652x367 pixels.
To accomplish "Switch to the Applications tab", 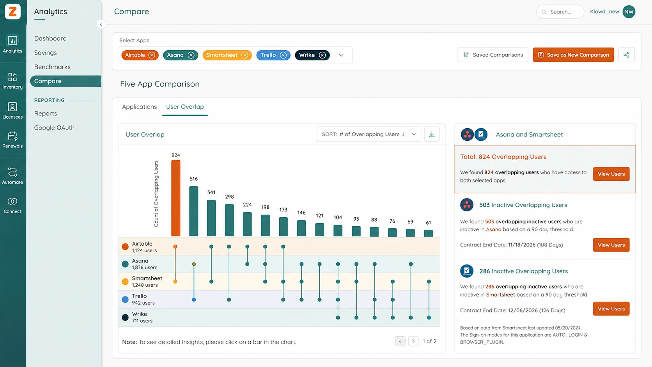I will click(x=139, y=106).
